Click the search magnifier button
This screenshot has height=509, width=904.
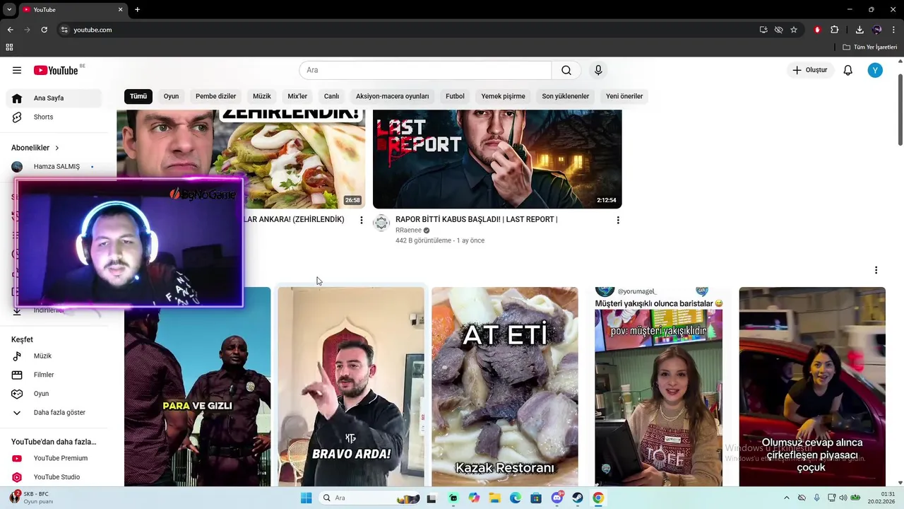(566, 70)
